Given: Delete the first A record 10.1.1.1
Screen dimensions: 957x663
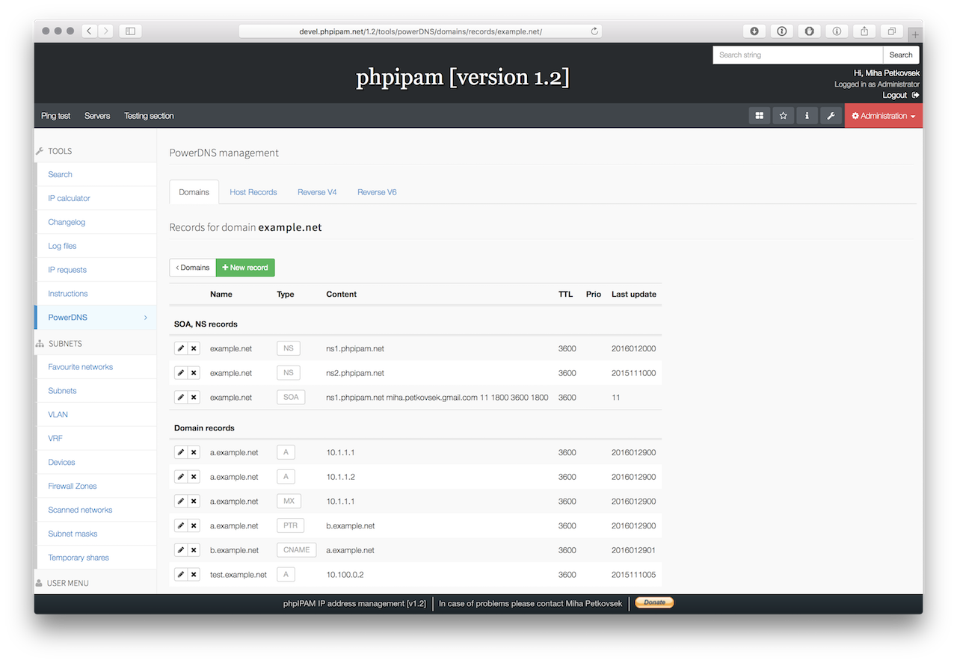Looking at the screenshot, I should (x=195, y=451).
